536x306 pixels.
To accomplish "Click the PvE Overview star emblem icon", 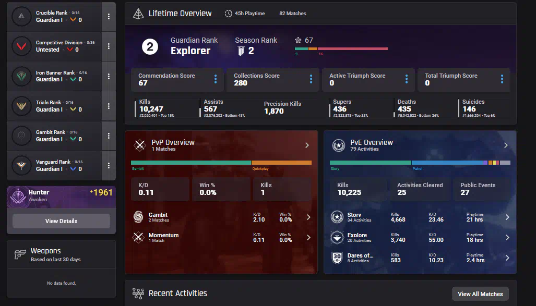I will point(338,145).
